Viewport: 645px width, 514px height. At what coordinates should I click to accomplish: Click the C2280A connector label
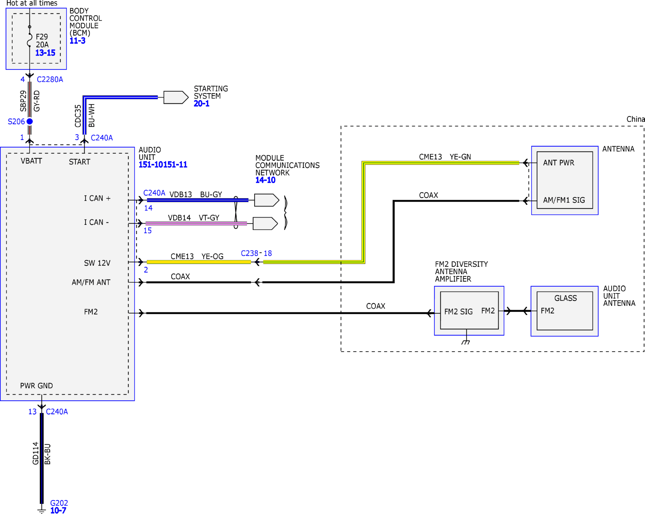tap(50, 80)
